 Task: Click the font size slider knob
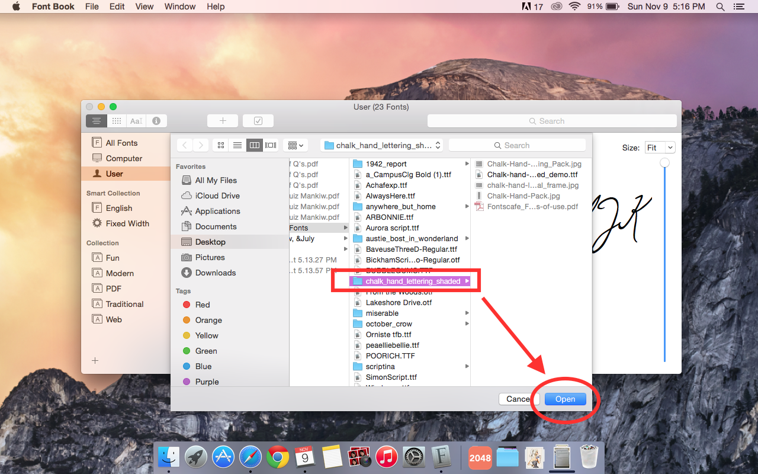pyautogui.click(x=665, y=162)
